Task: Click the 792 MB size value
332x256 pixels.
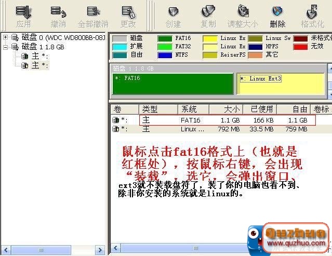Action: click(x=229, y=129)
